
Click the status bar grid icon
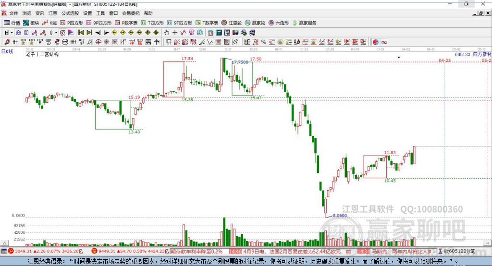[x=4, y=251]
